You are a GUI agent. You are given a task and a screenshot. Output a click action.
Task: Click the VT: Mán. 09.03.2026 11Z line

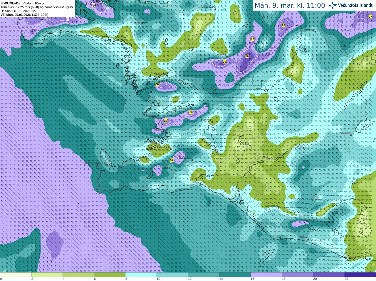pos(24,15)
